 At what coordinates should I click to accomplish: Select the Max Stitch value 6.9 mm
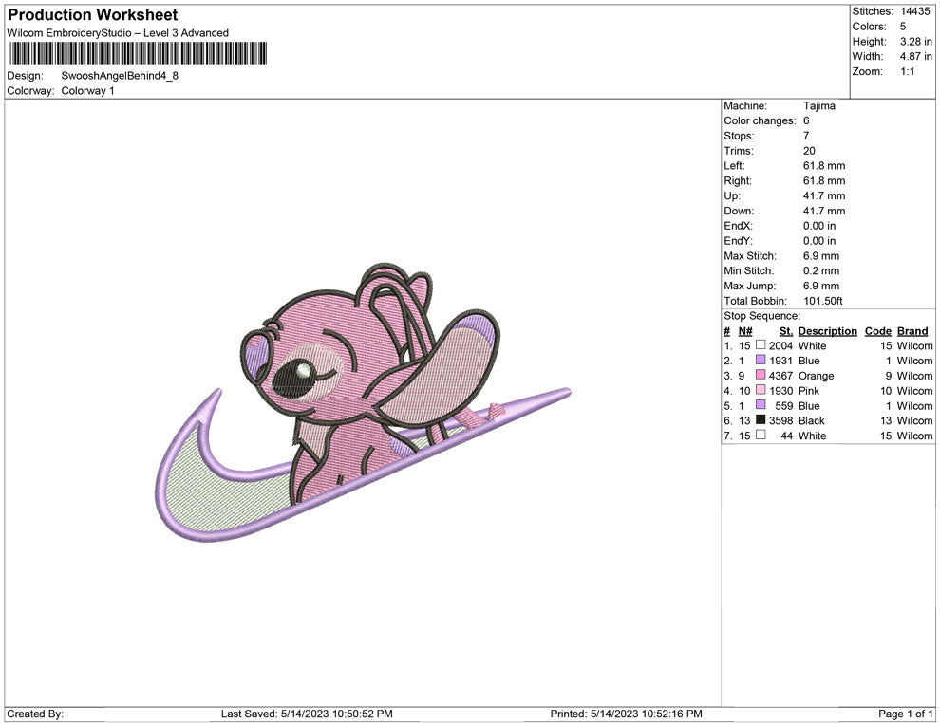tap(821, 255)
